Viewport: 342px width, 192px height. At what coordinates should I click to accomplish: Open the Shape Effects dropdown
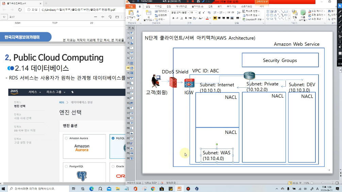[x=316, y=19]
